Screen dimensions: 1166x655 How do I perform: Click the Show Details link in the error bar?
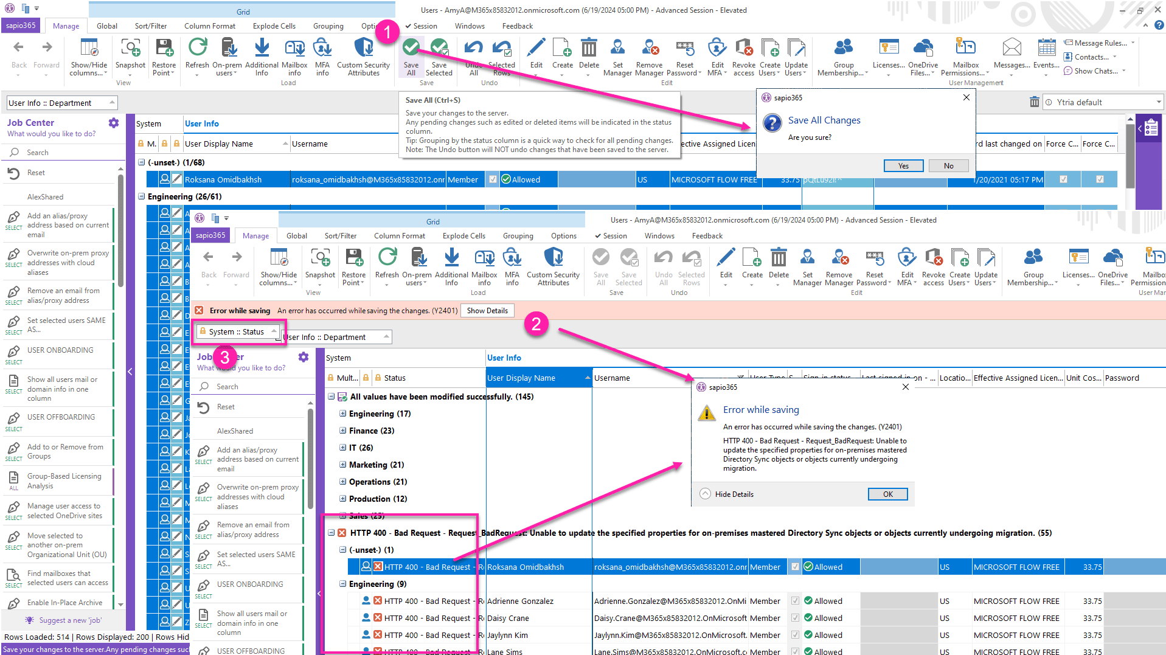pyautogui.click(x=487, y=310)
